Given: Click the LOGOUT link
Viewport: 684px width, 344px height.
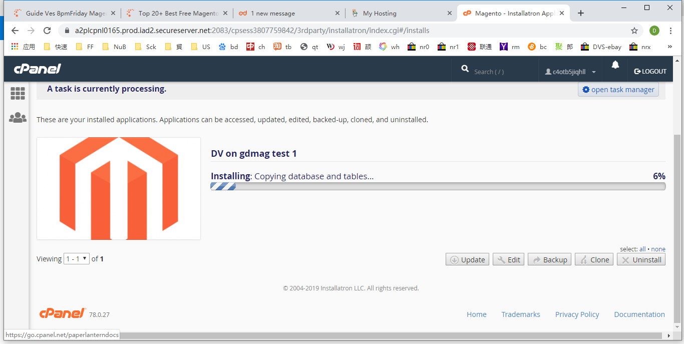Looking at the screenshot, I should pos(650,72).
